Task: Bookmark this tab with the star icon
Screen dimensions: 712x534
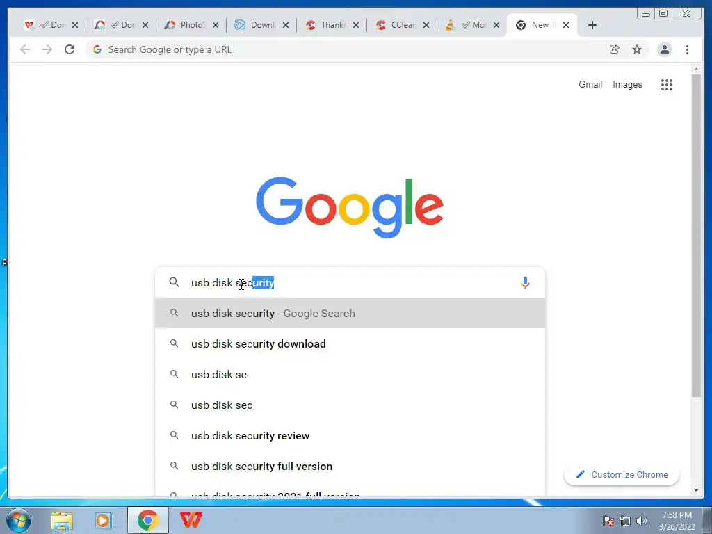Action: point(637,49)
